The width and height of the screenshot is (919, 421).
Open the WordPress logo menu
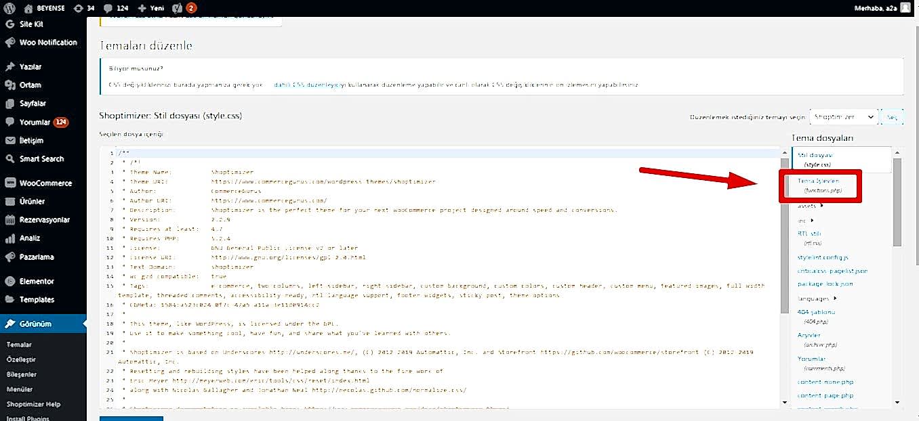coord(9,8)
